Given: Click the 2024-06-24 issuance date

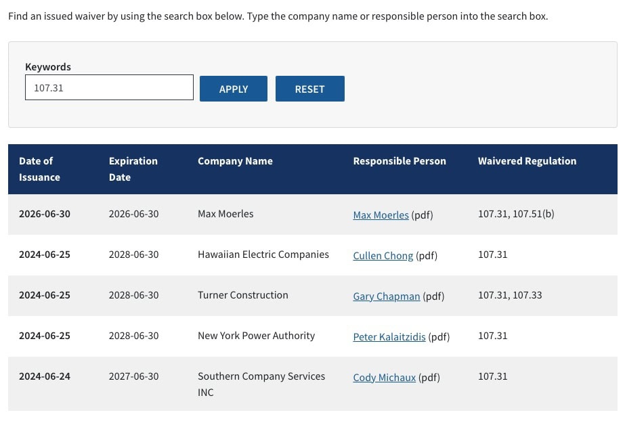Looking at the screenshot, I should point(44,376).
